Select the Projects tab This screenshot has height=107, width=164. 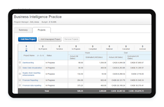tap(42, 30)
